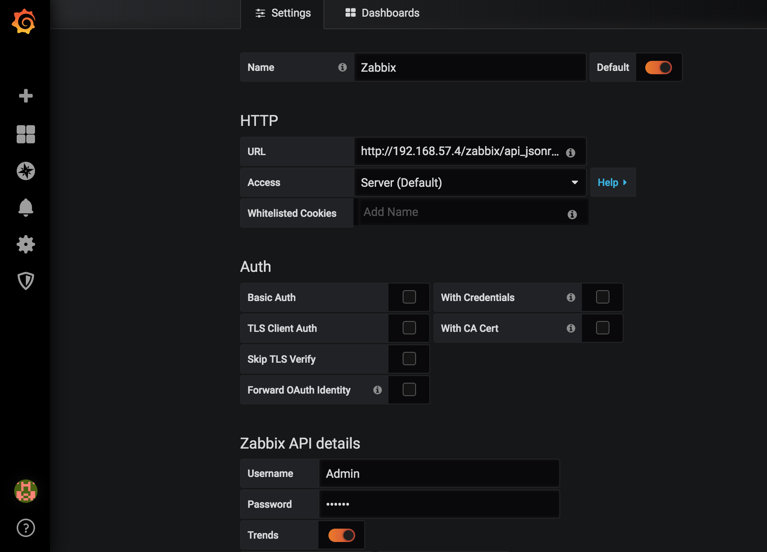Open the Create plus menu

tap(26, 96)
